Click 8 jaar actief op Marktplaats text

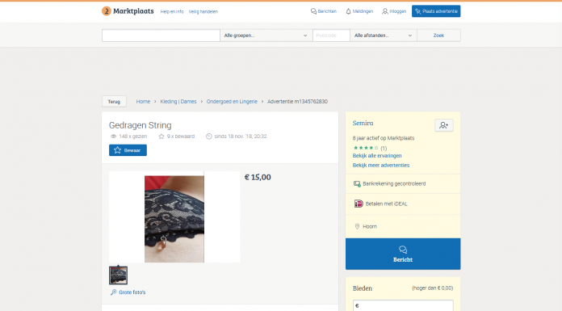coord(384,138)
